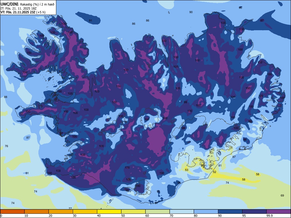Image resolution: width=291 pixels, height=218 pixels.
Task: Click the legend tick label '20'
Action: tap(50, 216)
